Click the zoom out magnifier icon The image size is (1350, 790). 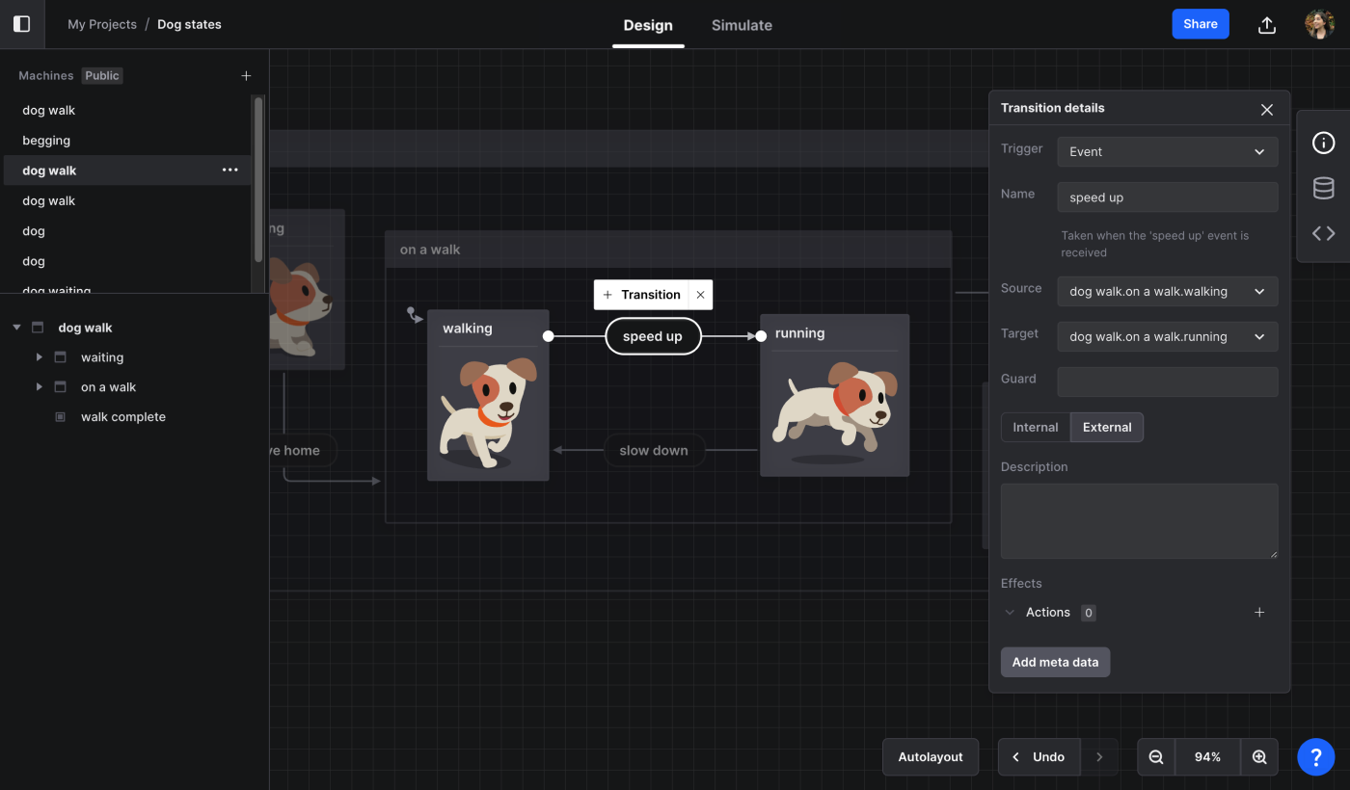1156,757
